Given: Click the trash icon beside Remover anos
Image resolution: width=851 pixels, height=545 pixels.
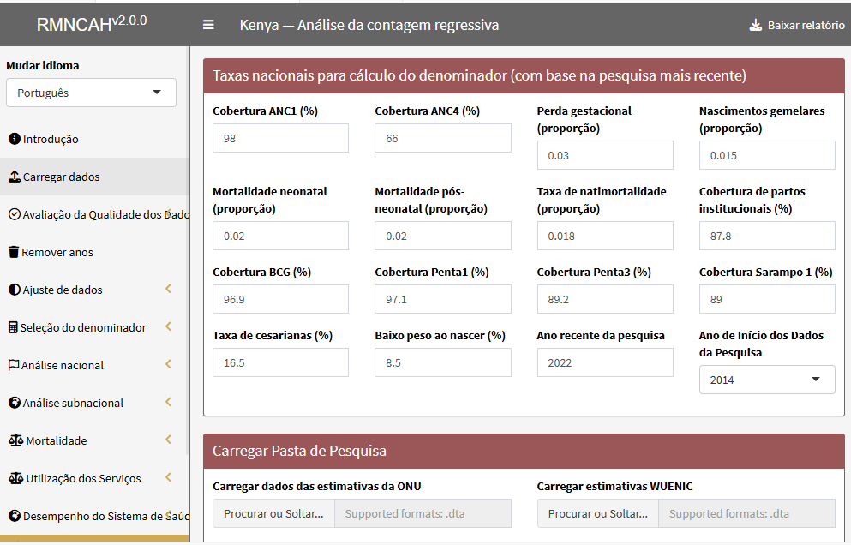Looking at the screenshot, I should pos(14,252).
